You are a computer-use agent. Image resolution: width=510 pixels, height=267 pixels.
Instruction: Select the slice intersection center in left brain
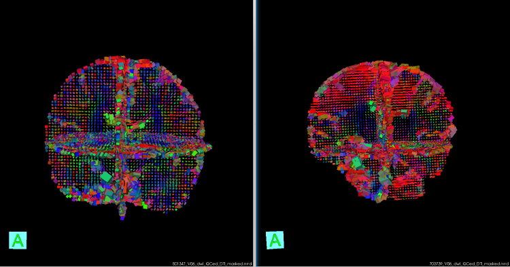tap(120, 146)
